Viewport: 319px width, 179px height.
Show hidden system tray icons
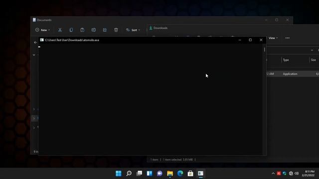click(273, 174)
